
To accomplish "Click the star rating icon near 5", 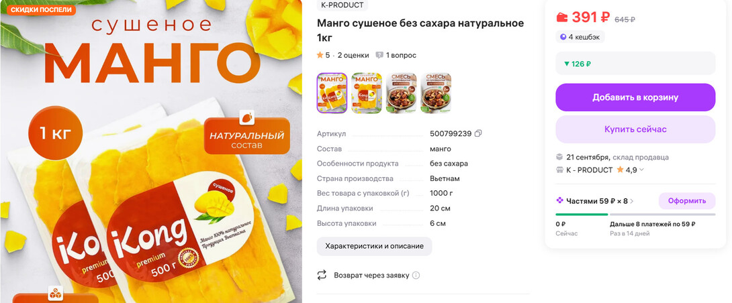I will point(320,55).
